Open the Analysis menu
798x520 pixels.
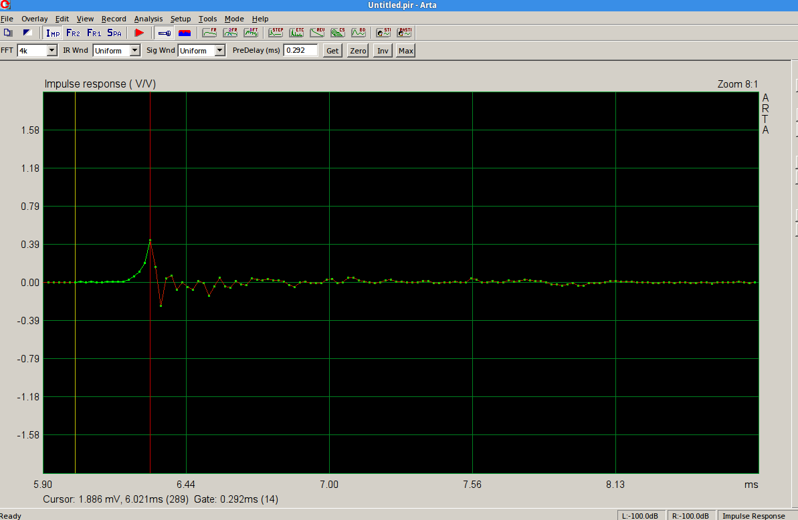pos(148,19)
